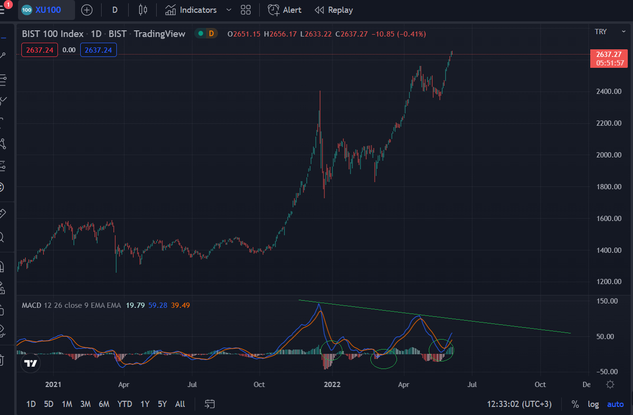Switch to the 5Y date range
633x415 pixels.
pos(162,404)
